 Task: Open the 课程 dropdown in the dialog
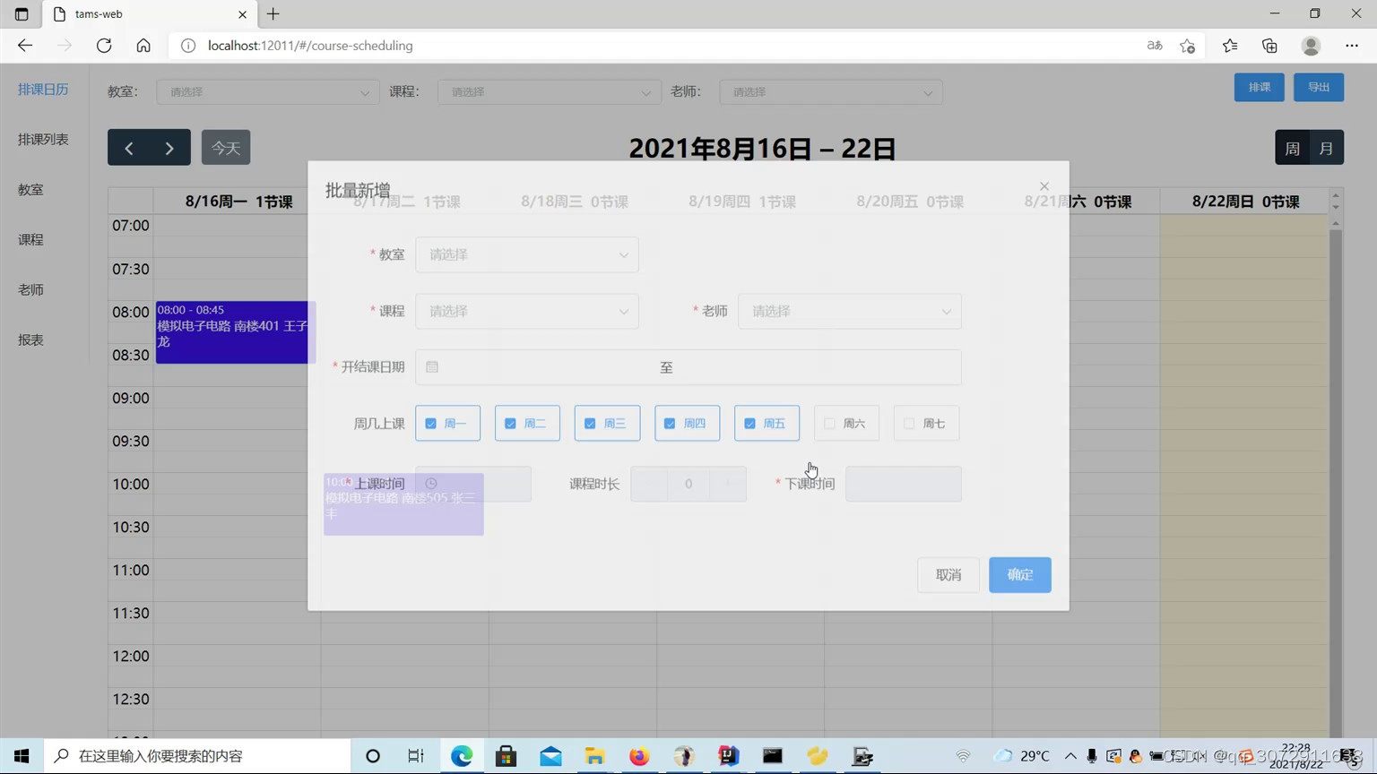click(527, 311)
